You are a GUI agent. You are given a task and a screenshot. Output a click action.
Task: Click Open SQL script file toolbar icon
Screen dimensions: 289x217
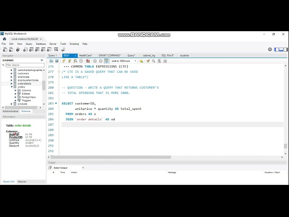(x=11, y=49)
